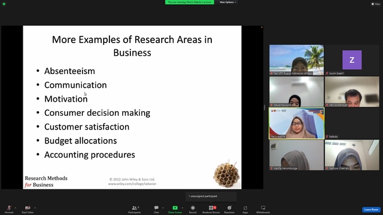
Task: Select the Tari participant video tile
Action: 297,60
